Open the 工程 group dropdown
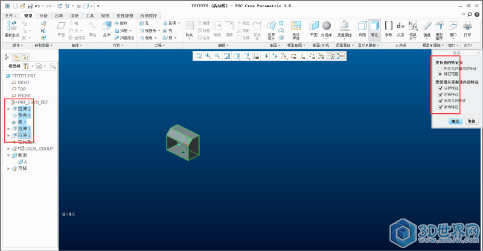483x251 pixels. [159, 45]
